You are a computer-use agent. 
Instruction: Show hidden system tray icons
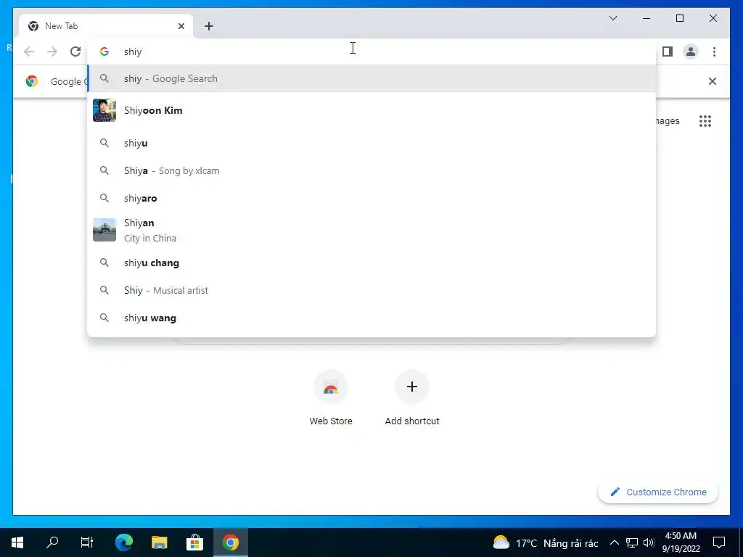pos(614,542)
